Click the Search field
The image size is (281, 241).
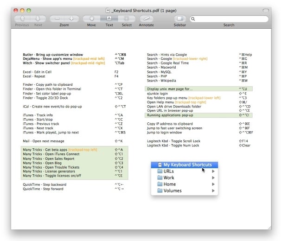coord(229,19)
